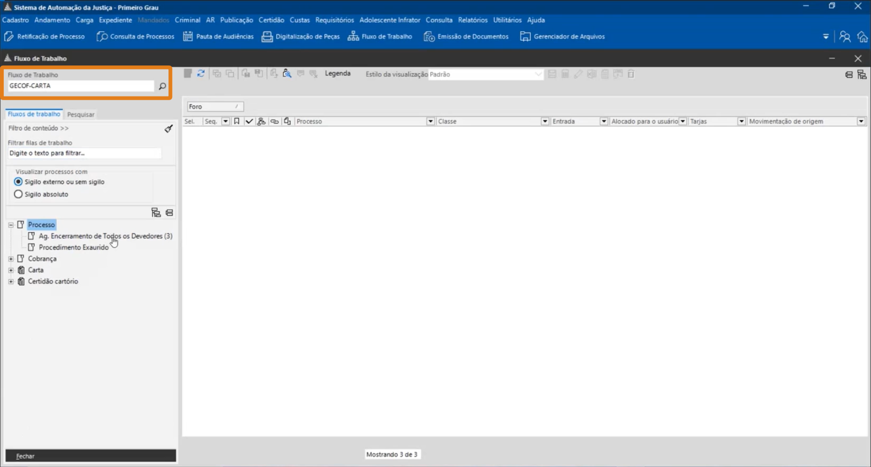Click the Foro grouping header box
Screen dimensions: 871x467
(x=215, y=106)
